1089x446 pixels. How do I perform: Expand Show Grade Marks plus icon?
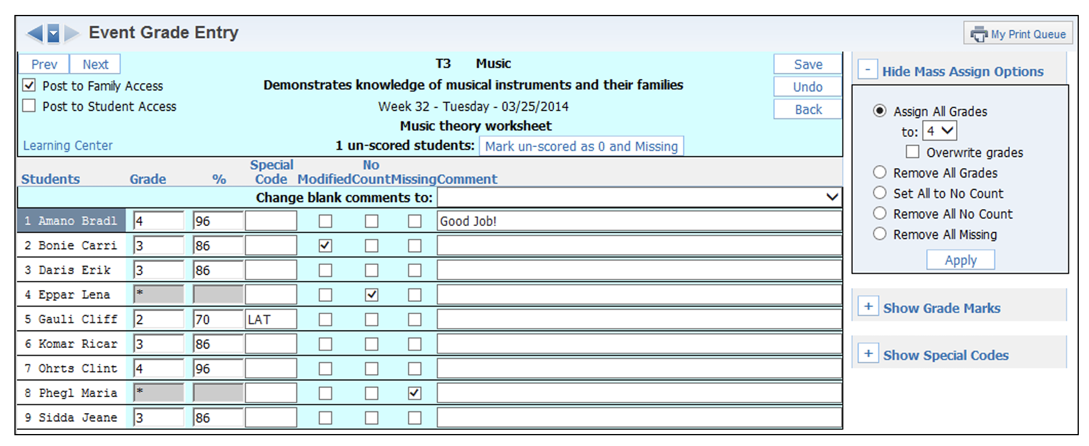868,307
